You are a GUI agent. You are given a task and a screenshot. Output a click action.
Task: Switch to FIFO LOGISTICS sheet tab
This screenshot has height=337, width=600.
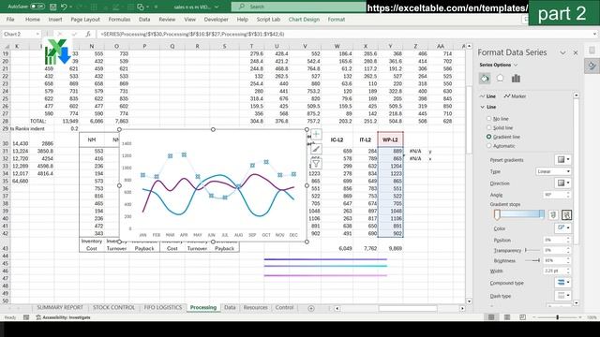coord(162,308)
